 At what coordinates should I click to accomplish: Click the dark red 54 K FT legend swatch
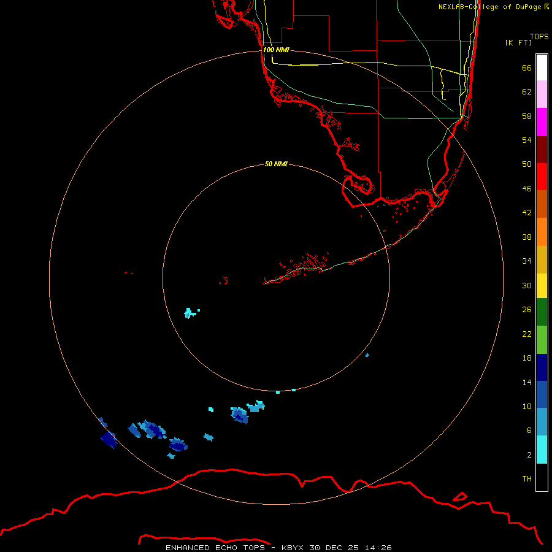pos(542,149)
